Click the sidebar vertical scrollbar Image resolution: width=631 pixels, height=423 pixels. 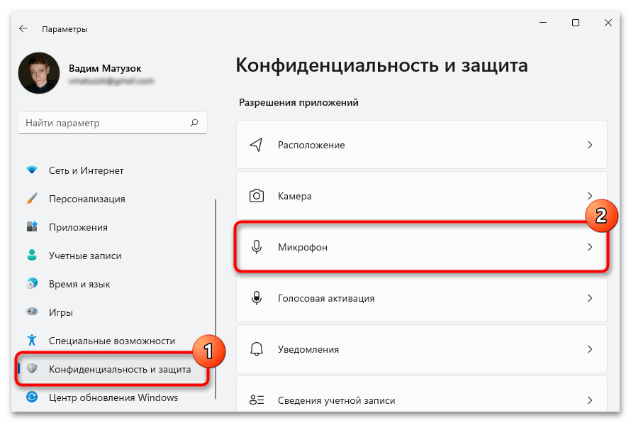(216, 299)
